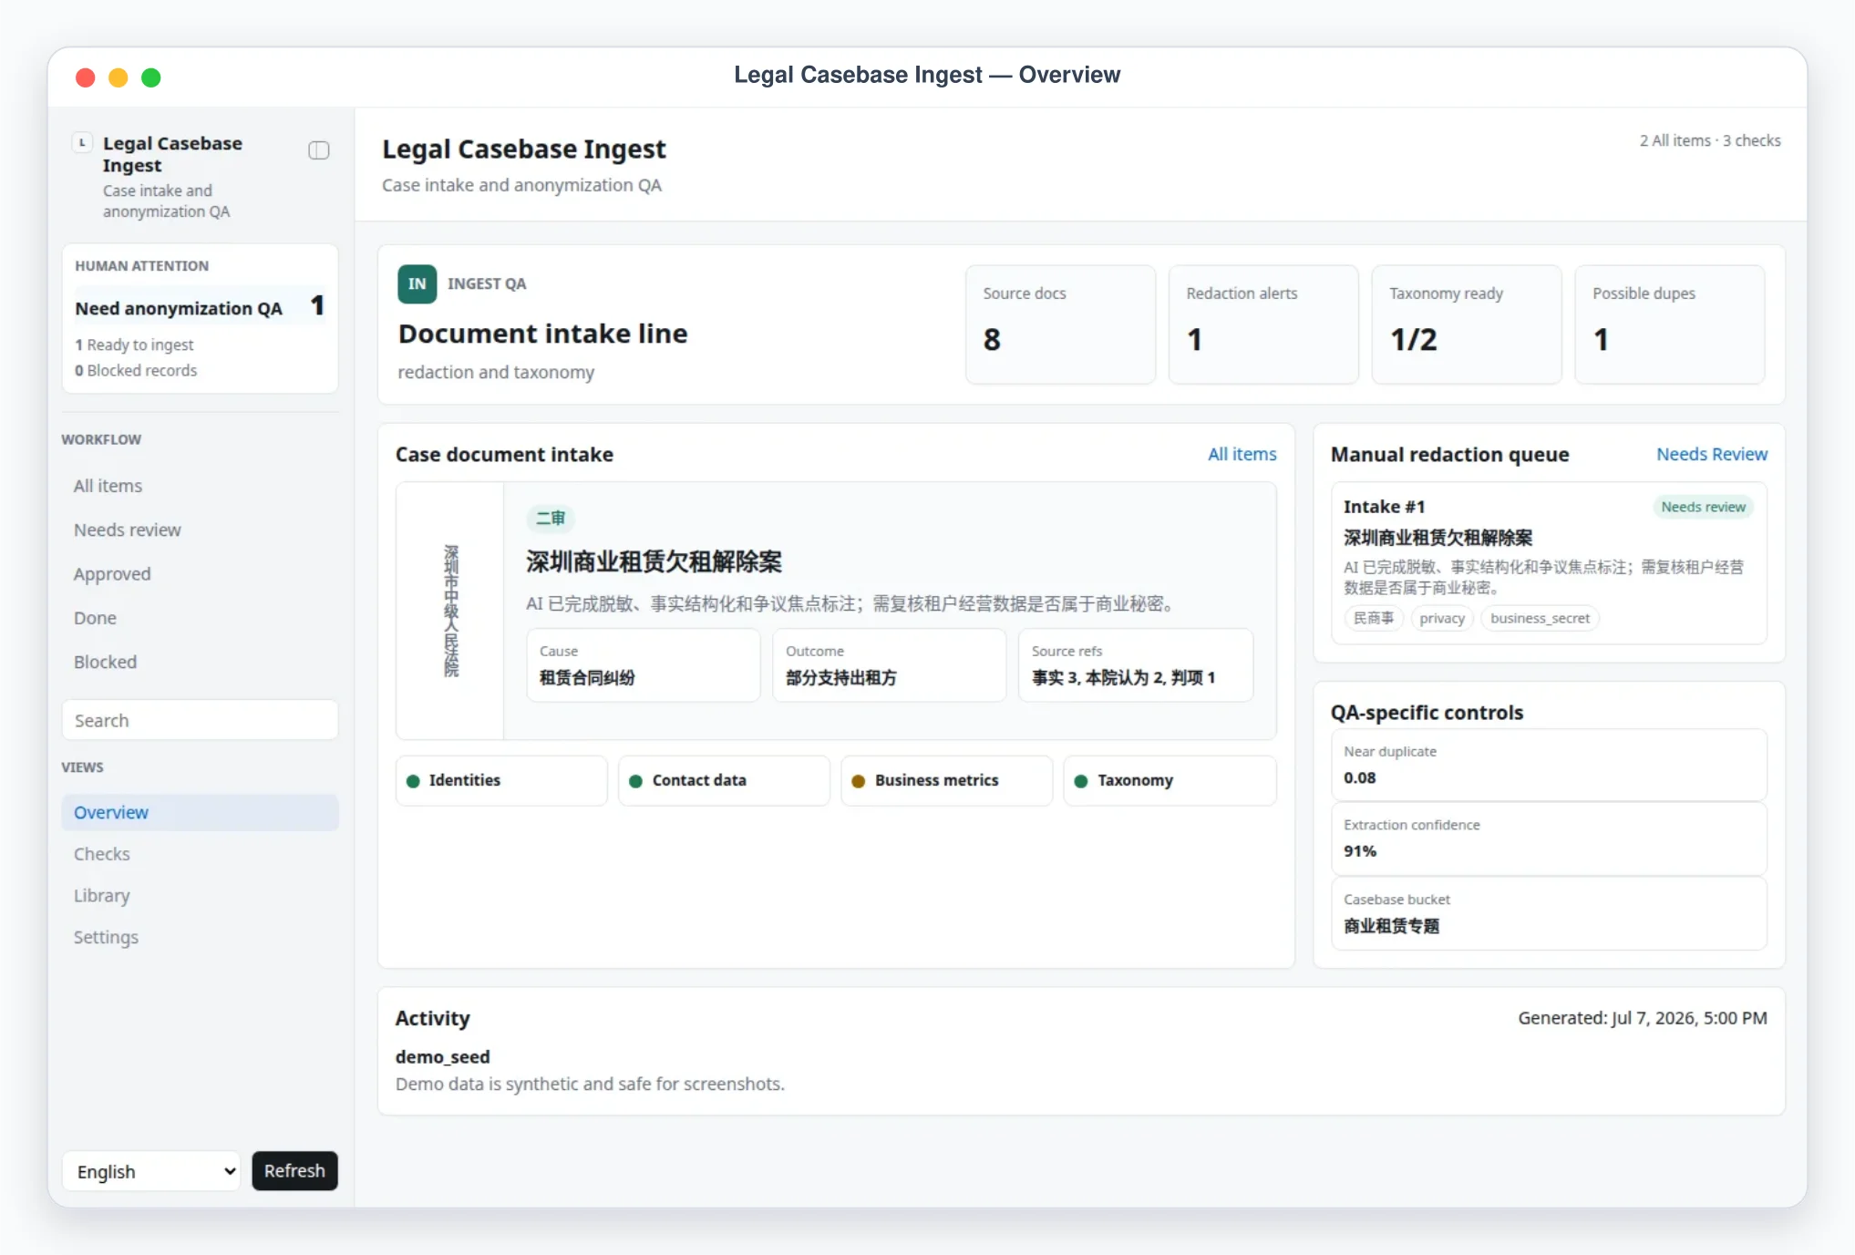Click the Near duplicate 0.08 control
Image resolution: width=1855 pixels, height=1255 pixels.
[x=1549, y=765]
